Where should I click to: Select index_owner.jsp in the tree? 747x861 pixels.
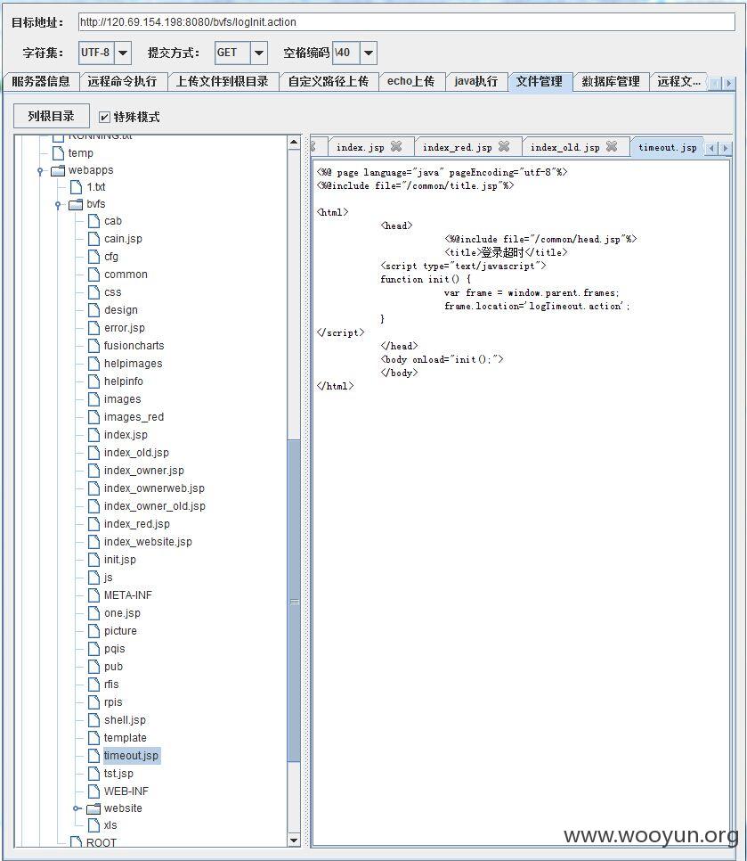[x=143, y=471]
